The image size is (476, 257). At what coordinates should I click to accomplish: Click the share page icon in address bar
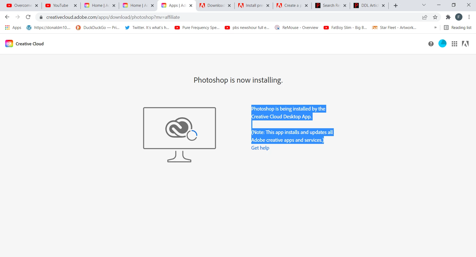[x=425, y=17]
